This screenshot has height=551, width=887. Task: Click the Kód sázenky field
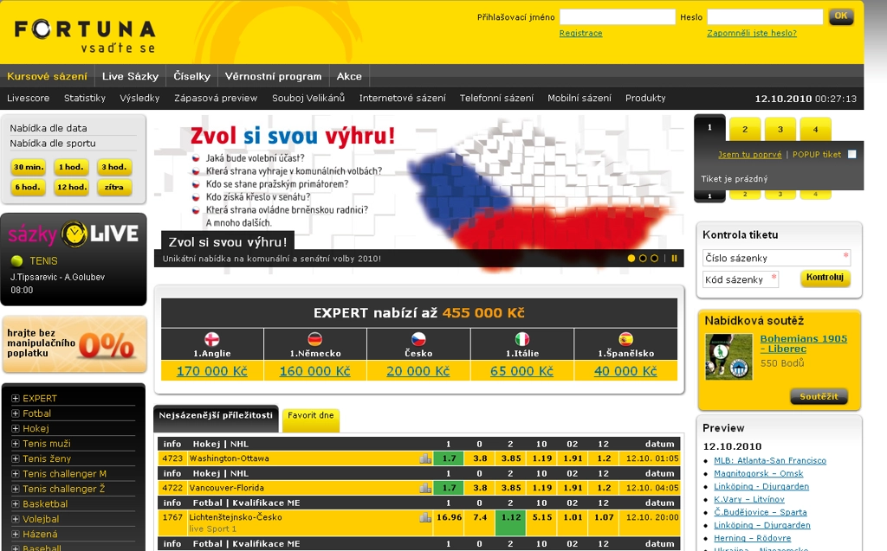point(741,279)
